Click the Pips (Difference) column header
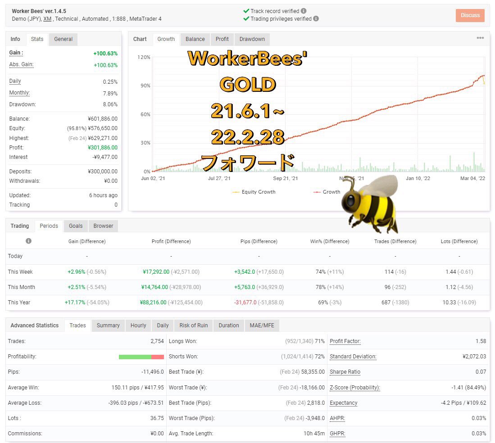495x443 pixels. 259,241
